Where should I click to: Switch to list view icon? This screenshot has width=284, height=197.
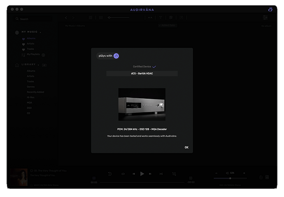101,18
